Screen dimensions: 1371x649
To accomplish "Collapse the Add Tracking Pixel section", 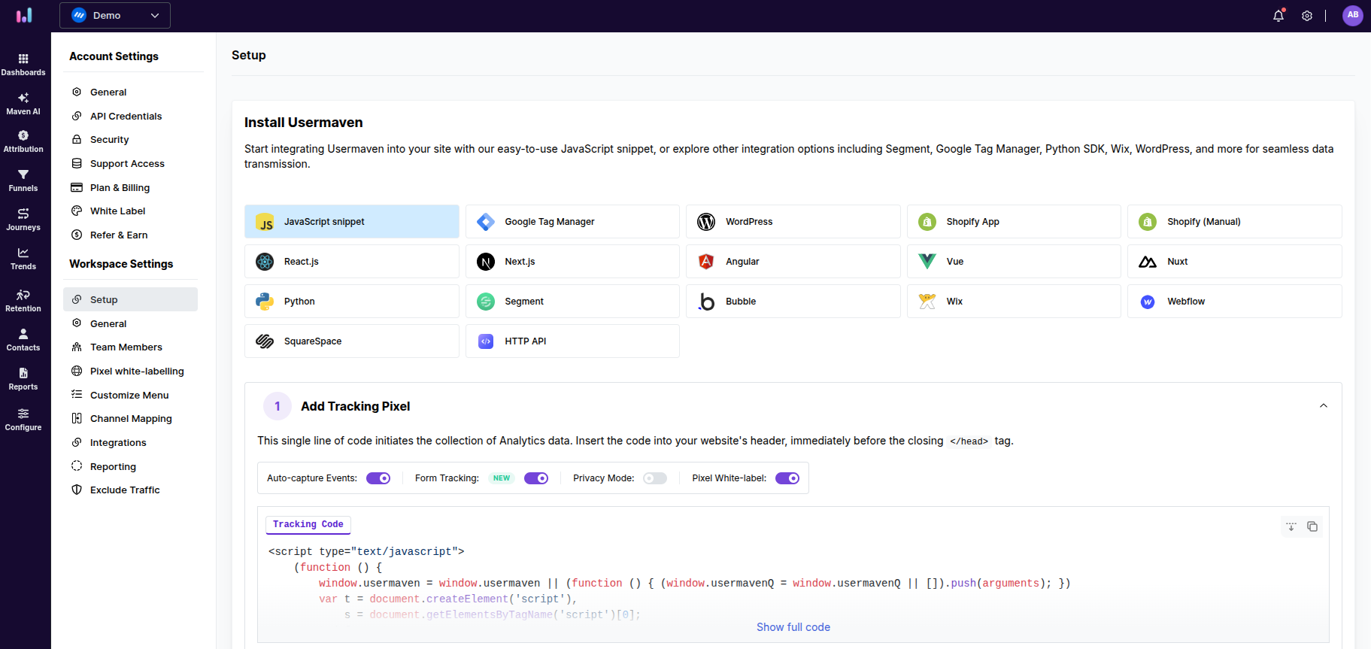I will (1323, 406).
